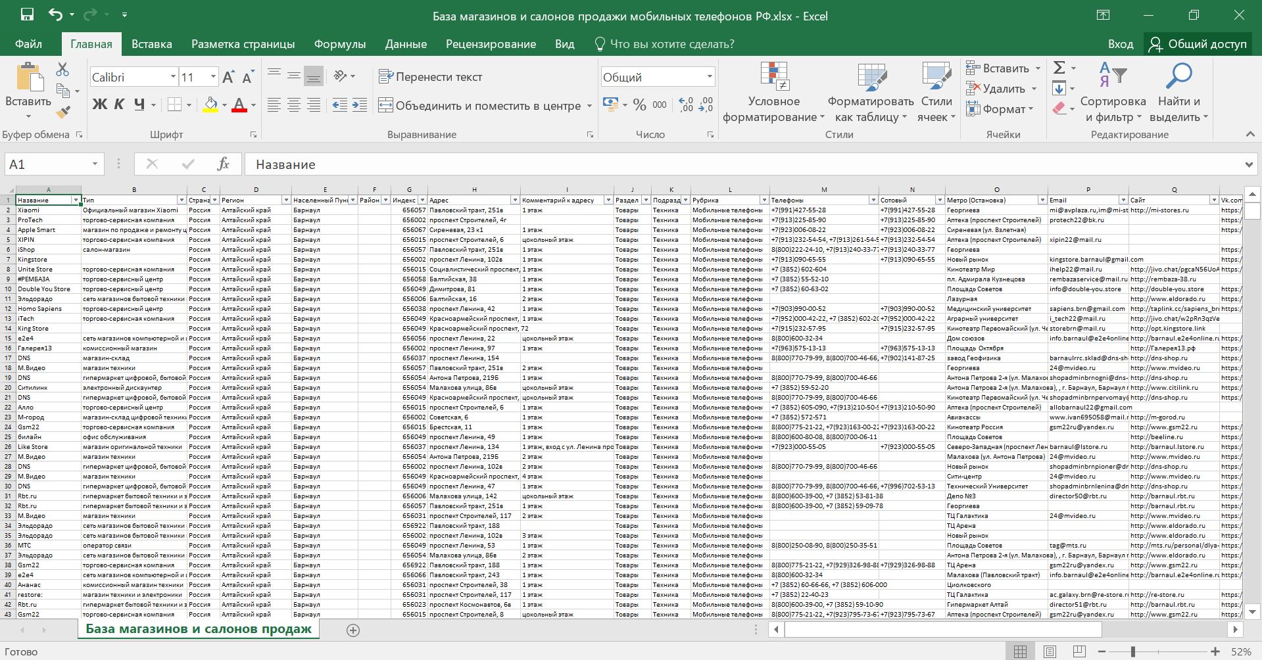Switch to the Вставка ribbon tab
1262x660 pixels.
point(151,44)
